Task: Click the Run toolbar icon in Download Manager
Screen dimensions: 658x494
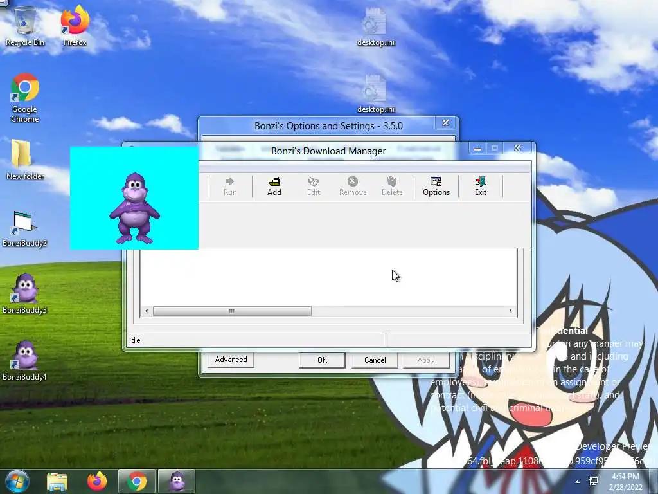Action: click(x=230, y=186)
